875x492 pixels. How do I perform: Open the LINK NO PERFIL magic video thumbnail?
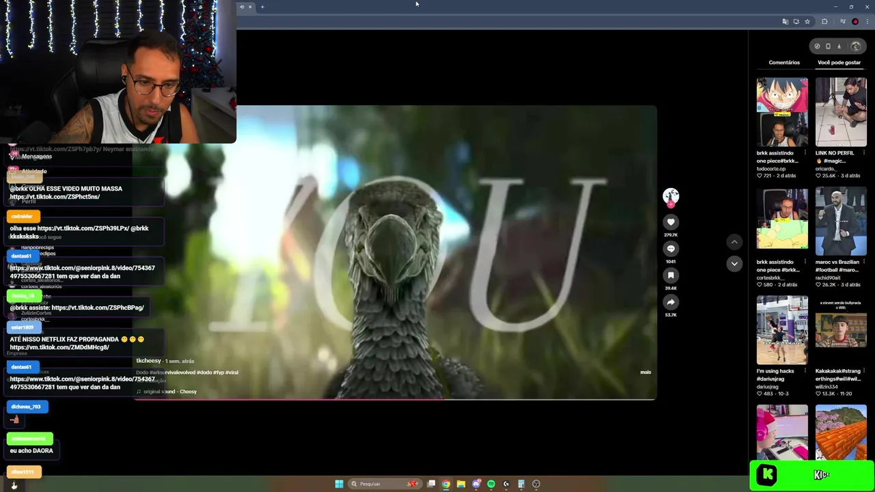tap(841, 112)
